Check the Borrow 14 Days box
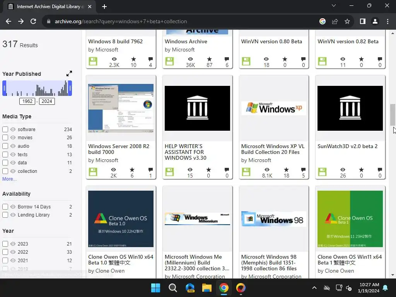Viewport: 396px width, 297px height. (5, 207)
